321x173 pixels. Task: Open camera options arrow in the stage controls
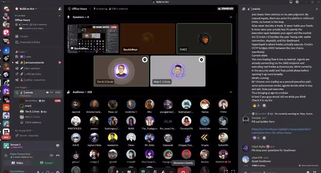[134, 172]
